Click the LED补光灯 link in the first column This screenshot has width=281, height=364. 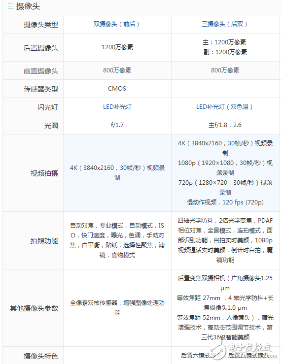117,107
